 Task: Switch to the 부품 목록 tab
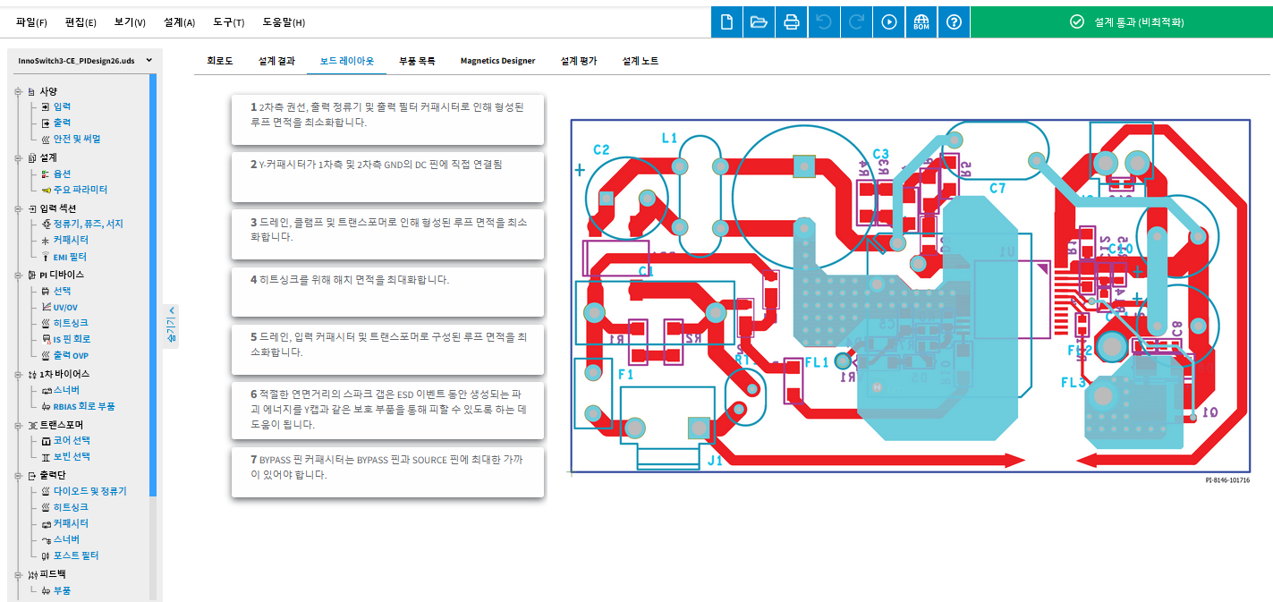[417, 61]
